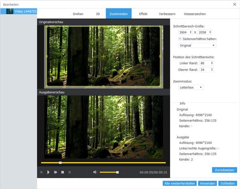Click the crop height stepper arrows
The width and height of the screenshot is (240, 189).
(210, 32)
